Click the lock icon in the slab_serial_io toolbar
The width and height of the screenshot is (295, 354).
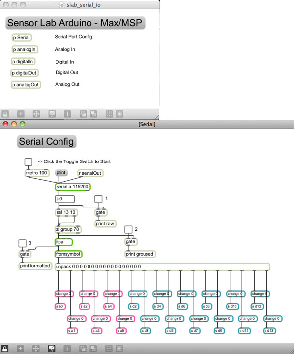(5, 114)
